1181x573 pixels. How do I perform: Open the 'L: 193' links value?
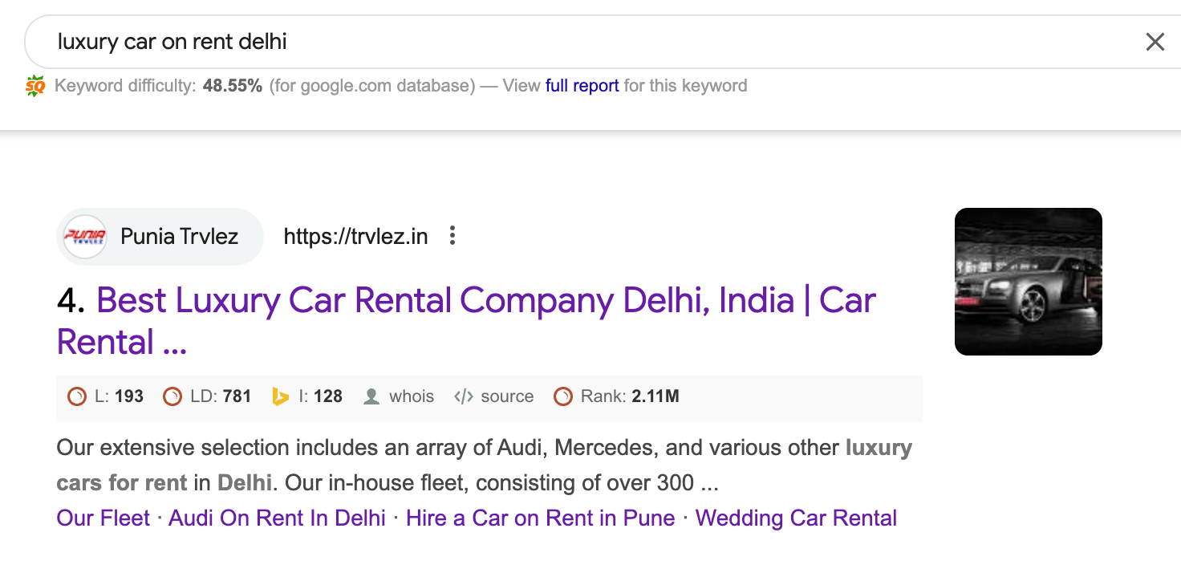(x=120, y=396)
